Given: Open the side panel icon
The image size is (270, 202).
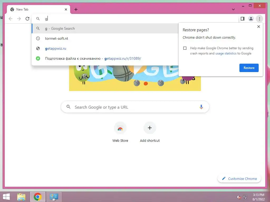Looking at the screenshot, I should pyautogui.click(x=243, y=19).
